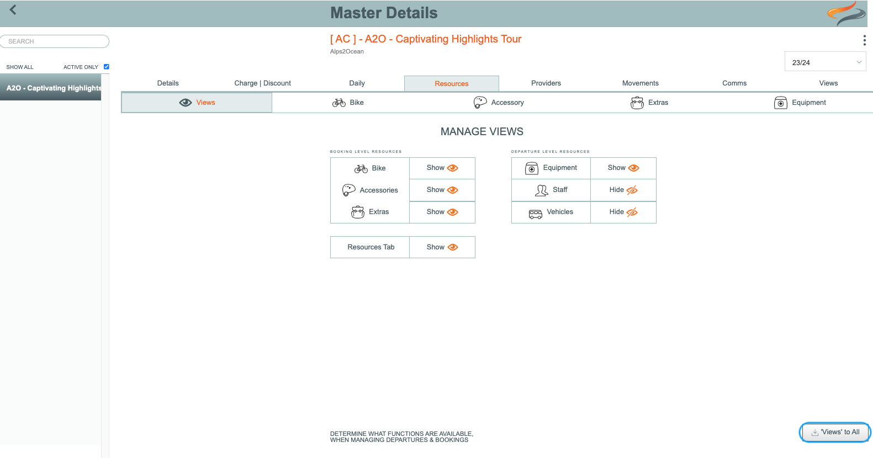Open the Charge | Discount tab
Screen dimensions: 873x458
click(x=262, y=83)
